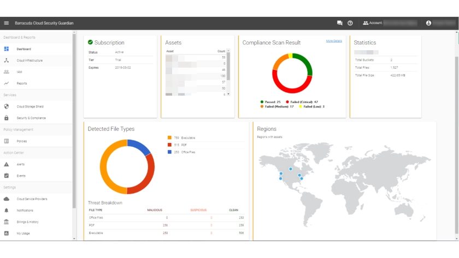Click the Cloud Service Providers cloud icon
The height and width of the screenshot is (258, 459).
[x=7, y=199]
